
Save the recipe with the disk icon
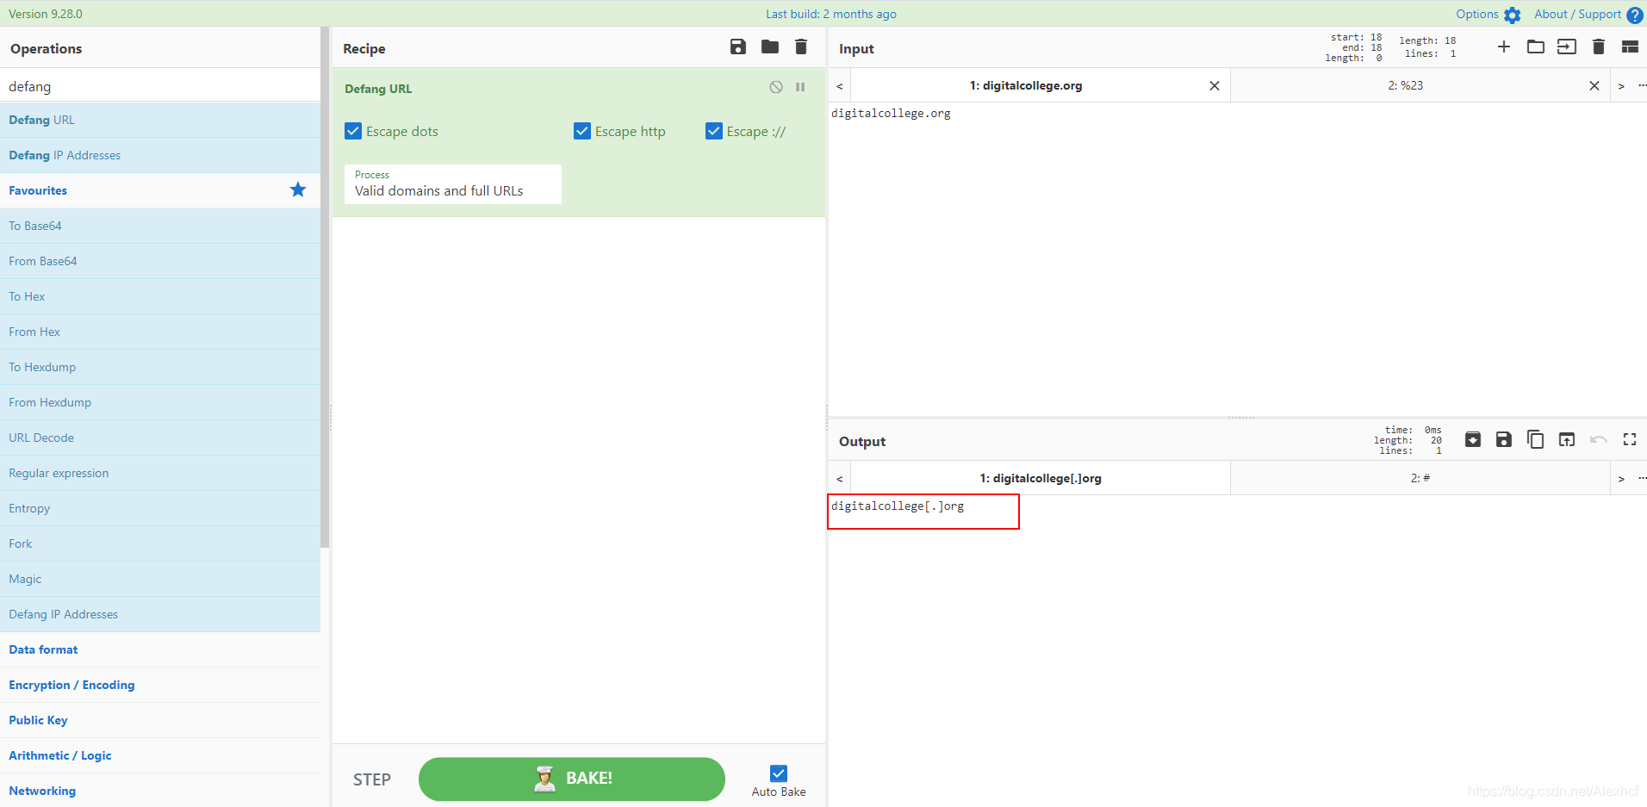click(738, 47)
